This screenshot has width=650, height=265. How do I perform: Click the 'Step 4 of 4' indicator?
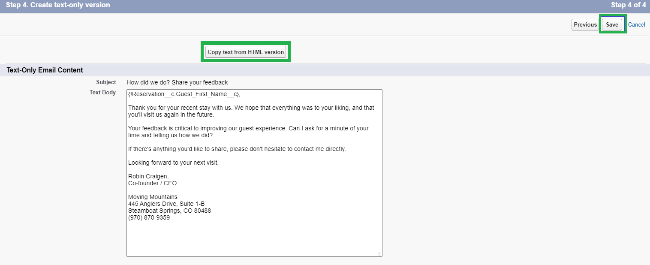click(x=629, y=5)
